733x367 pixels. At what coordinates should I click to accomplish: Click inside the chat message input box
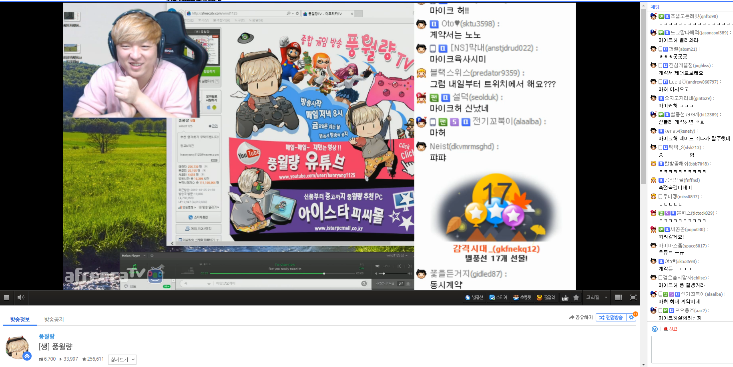point(692,349)
